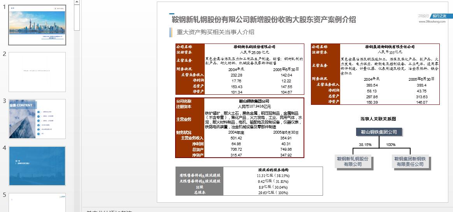Click the total assets value 147.55
Image resolution: width=453 pixels, height=212 pixels.
click(286, 87)
